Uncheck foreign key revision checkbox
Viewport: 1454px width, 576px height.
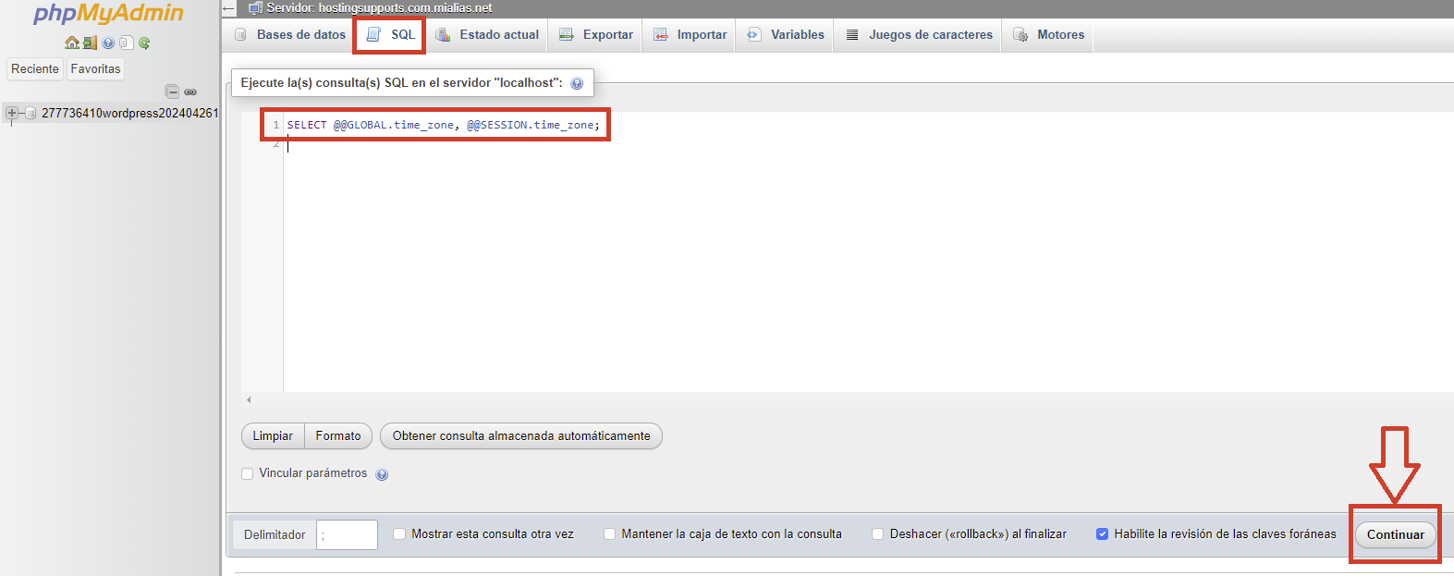pyautogui.click(x=1102, y=534)
